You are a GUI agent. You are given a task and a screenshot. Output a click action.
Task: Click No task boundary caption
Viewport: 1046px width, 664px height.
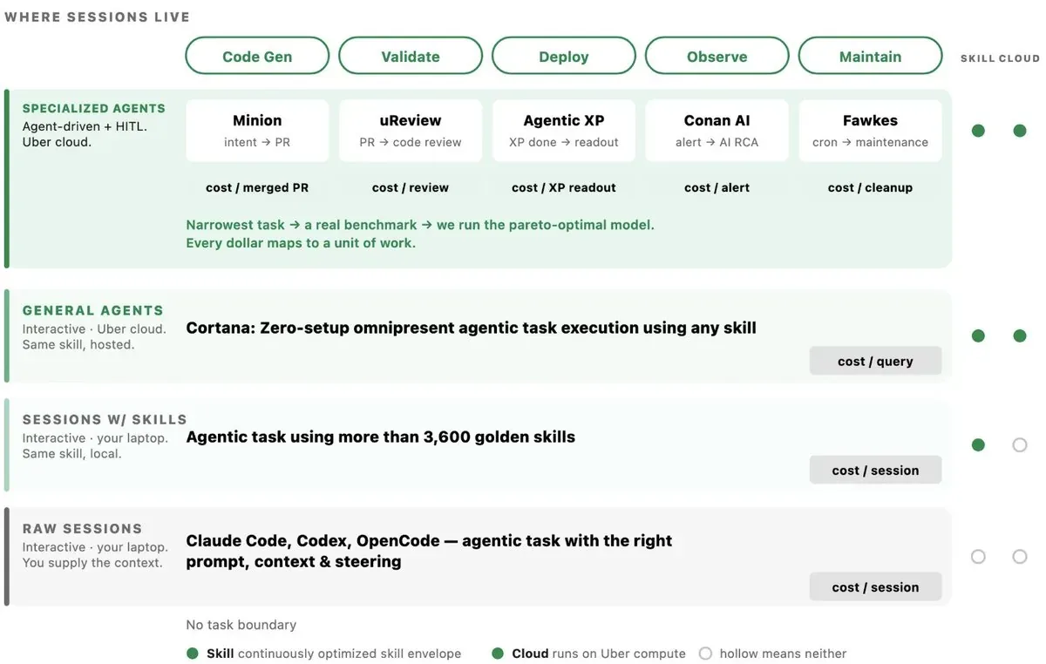pos(241,625)
